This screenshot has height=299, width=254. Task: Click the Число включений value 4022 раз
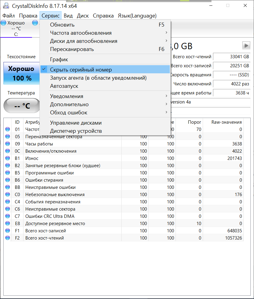pos(232,84)
